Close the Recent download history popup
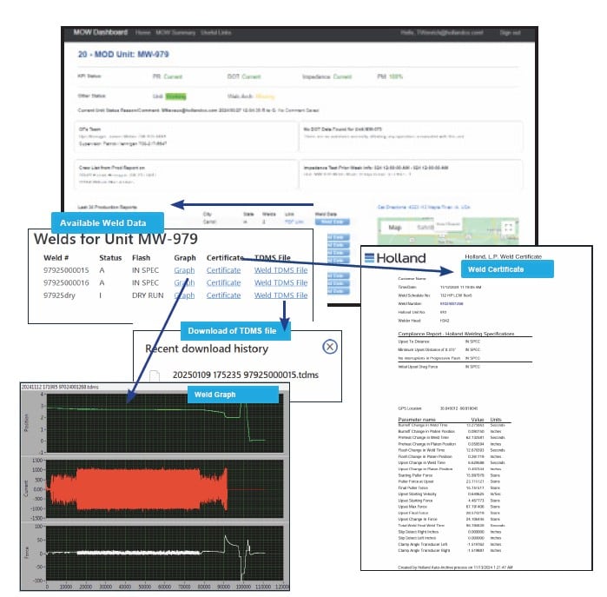Screen dimensions: 607x597 pyautogui.click(x=329, y=346)
